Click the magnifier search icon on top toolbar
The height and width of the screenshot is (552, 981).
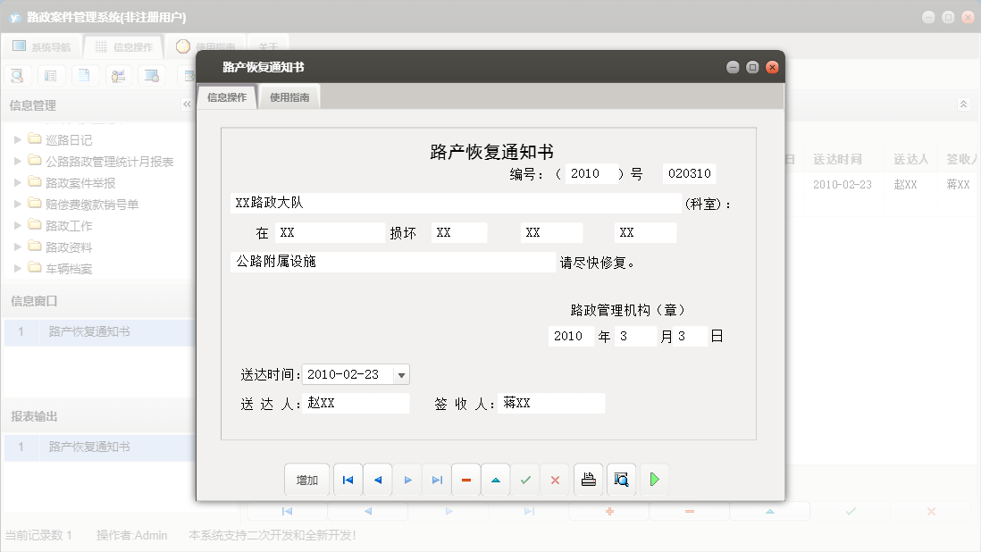[16, 75]
